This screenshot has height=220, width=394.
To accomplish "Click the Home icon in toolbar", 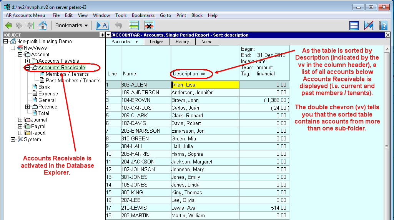I will click(42, 25).
